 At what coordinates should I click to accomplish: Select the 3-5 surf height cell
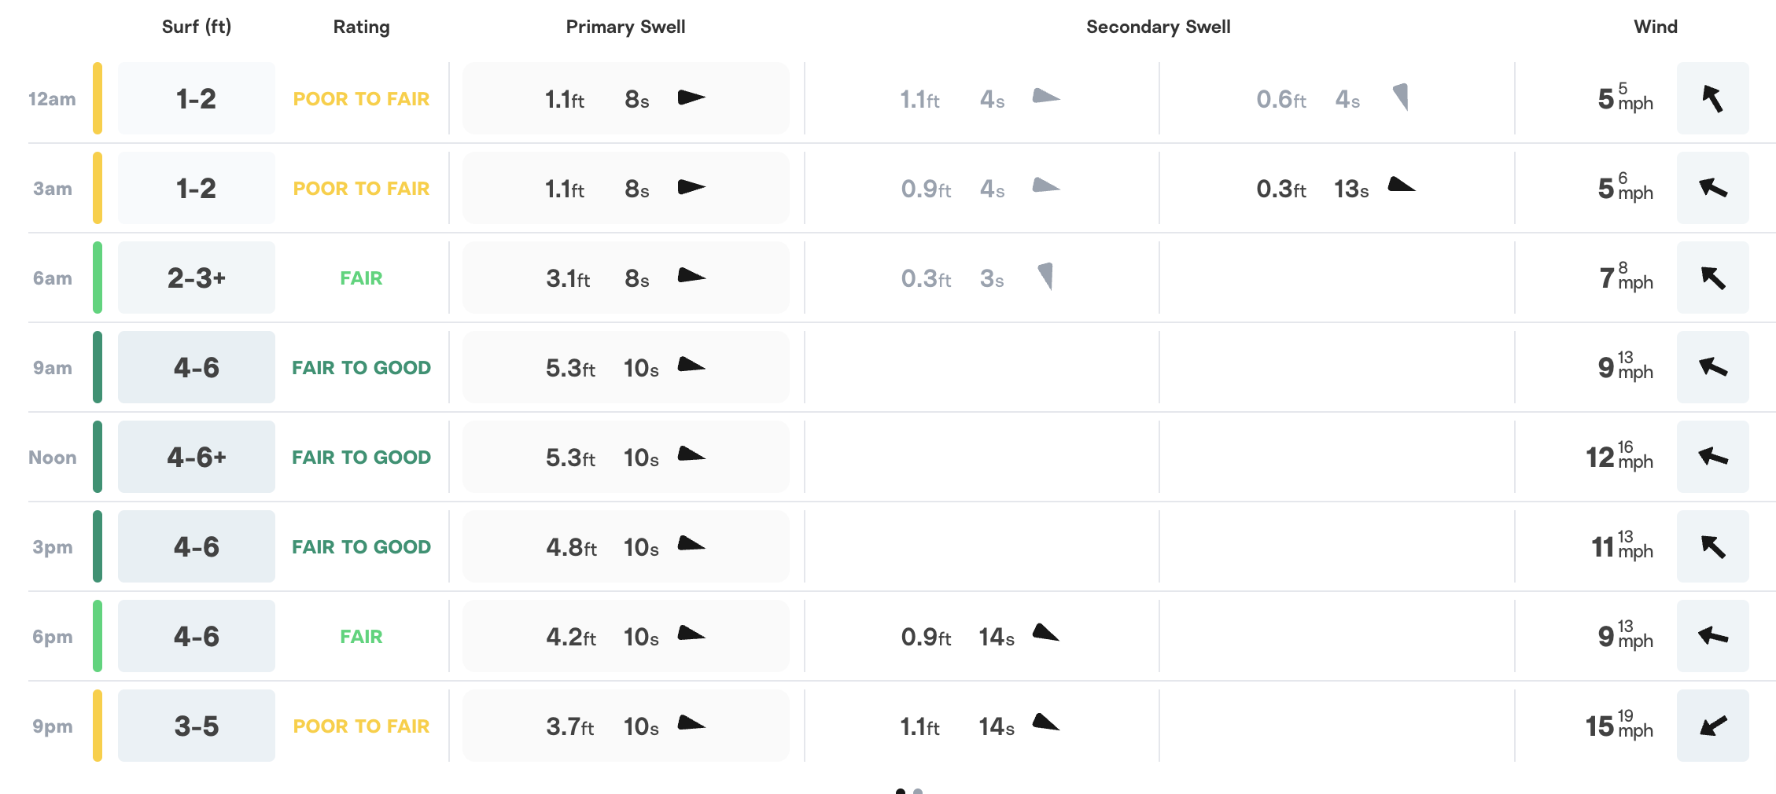[197, 726]
